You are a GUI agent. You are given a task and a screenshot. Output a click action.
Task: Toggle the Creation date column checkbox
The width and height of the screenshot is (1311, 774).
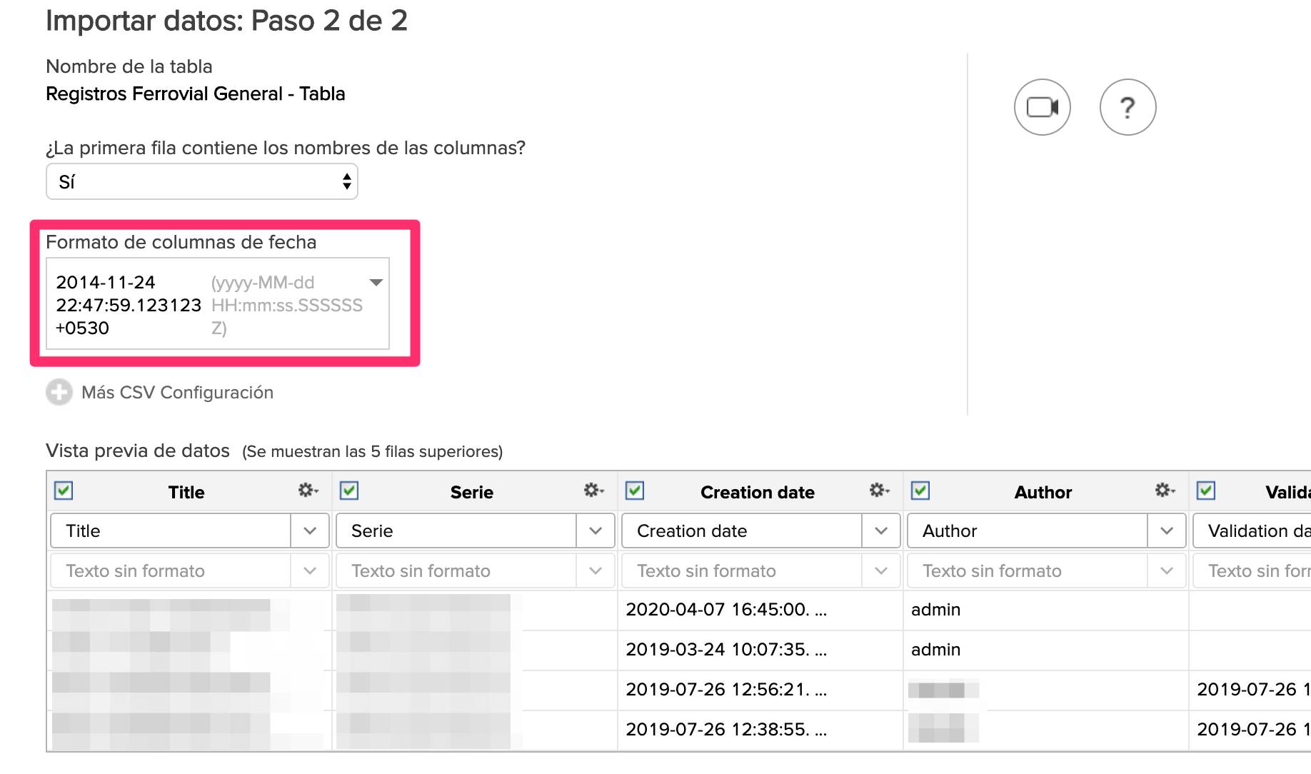(634, 491)
